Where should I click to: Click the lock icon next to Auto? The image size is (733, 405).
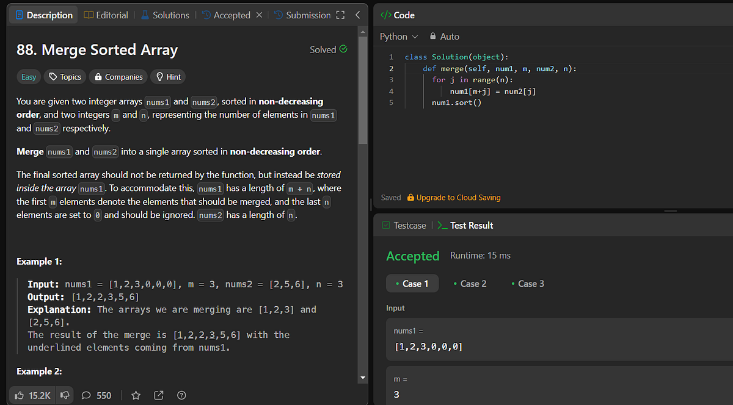432,36
